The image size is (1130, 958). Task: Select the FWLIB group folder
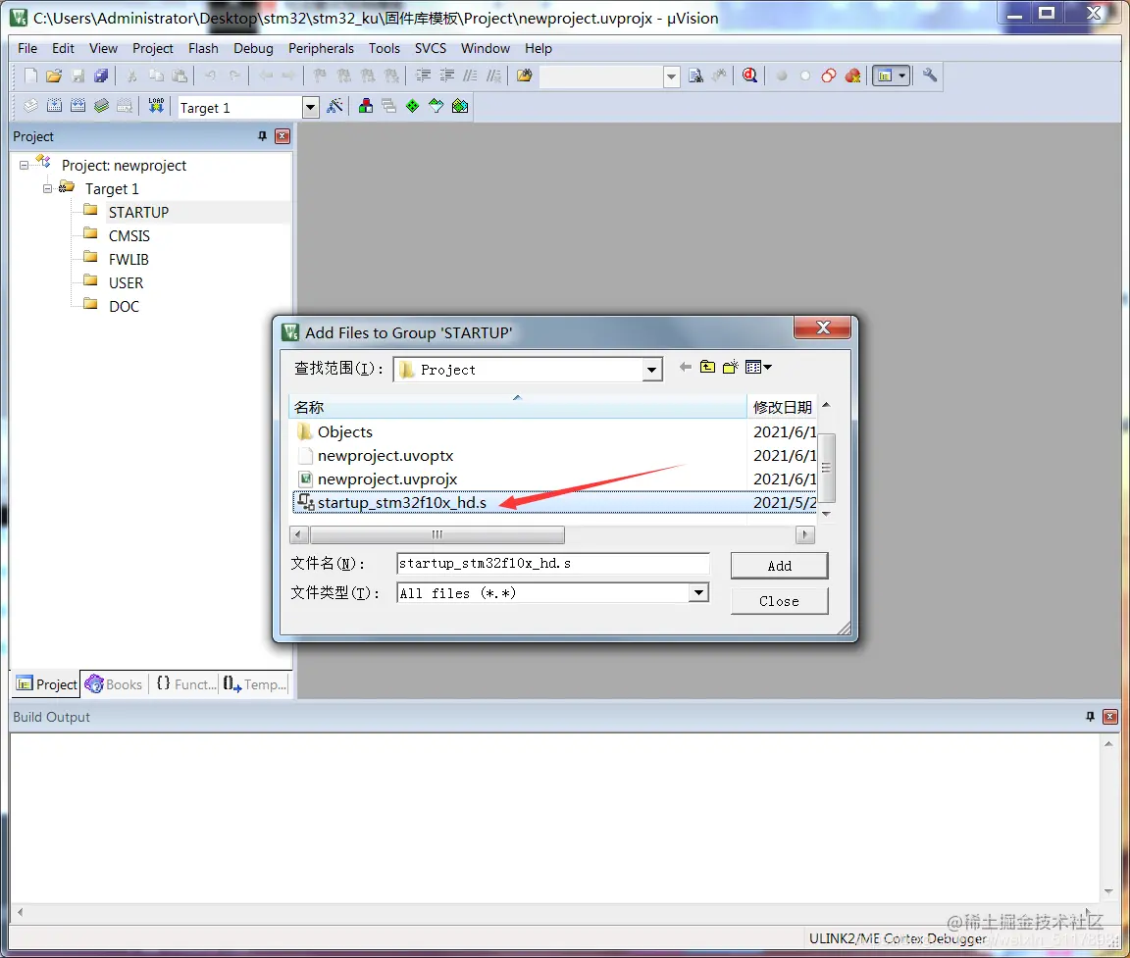(128, 259)
